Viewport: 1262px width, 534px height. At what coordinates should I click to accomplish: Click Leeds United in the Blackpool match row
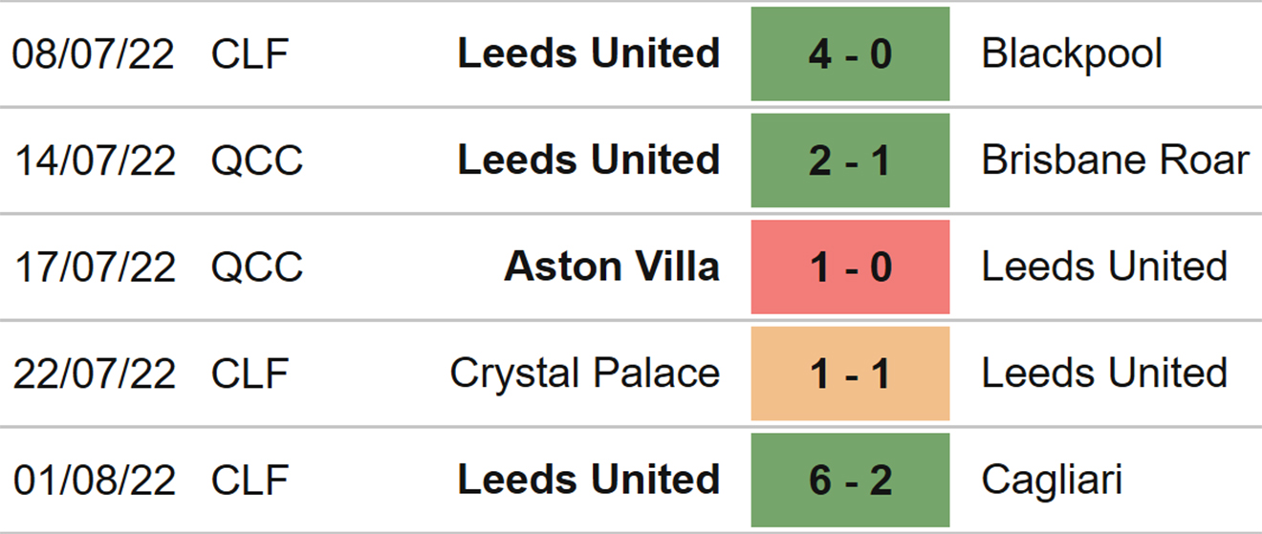click(588, 53)
